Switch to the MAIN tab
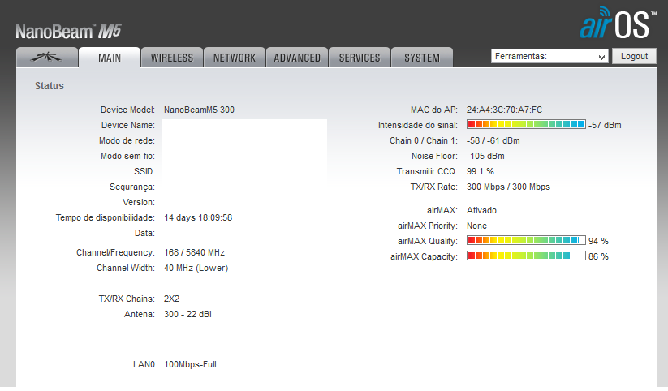The height and width of the screenshot is (391, 668). point(110,58)
